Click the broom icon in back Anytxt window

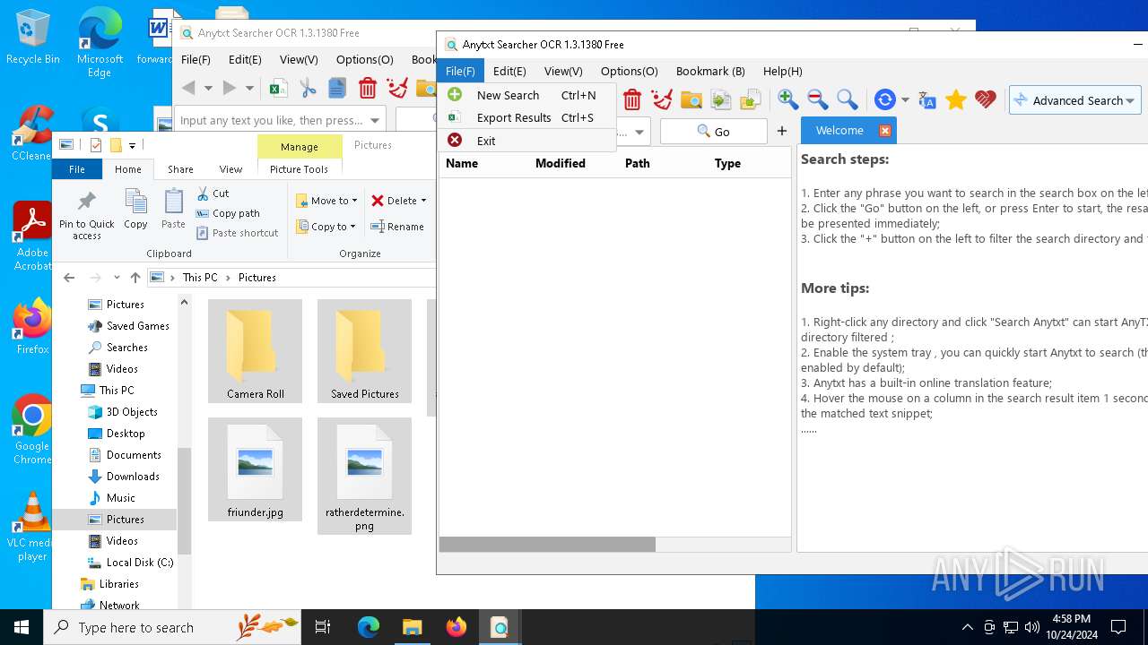396,88
